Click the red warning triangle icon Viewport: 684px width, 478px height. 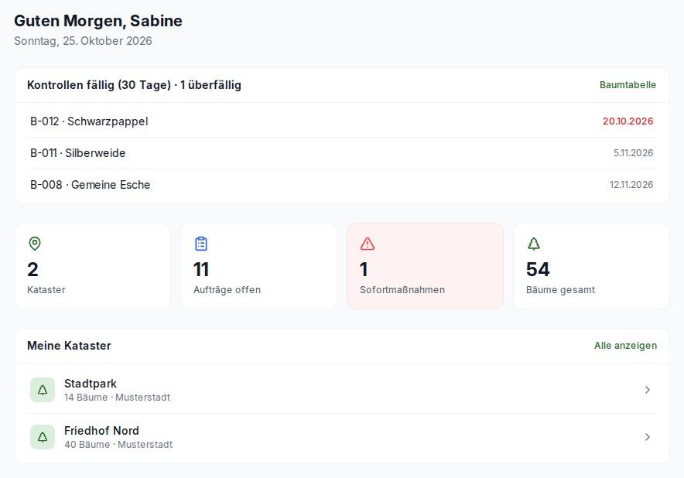(368, 244)
